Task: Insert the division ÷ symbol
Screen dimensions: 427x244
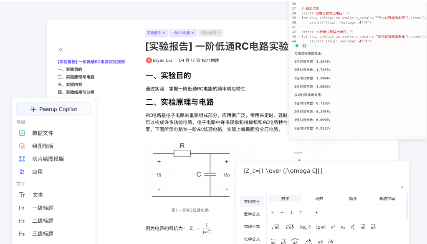Action: (x=282, y=213)
